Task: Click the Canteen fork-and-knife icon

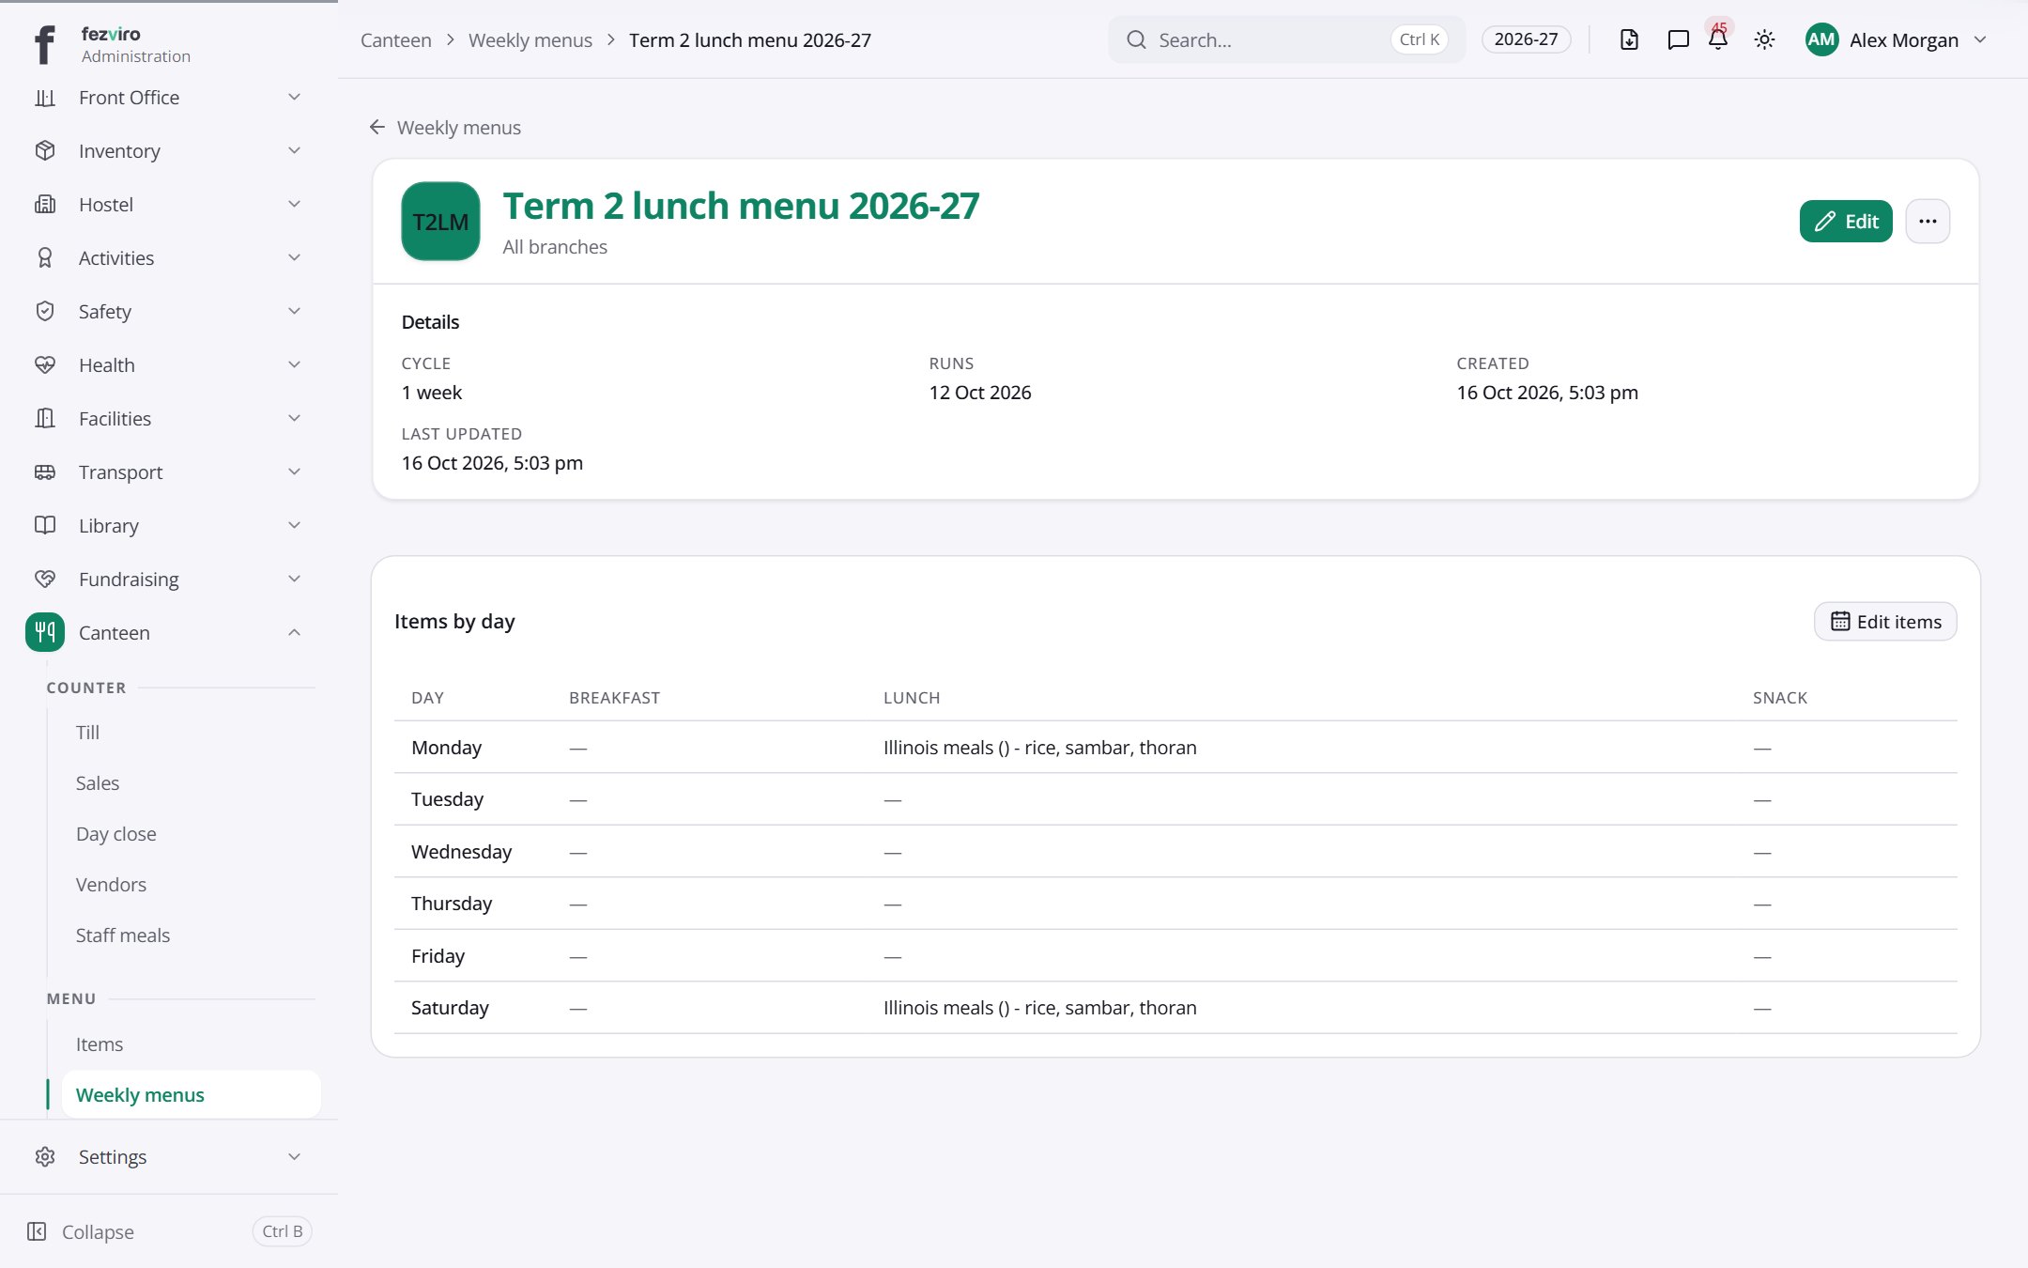Action: 45,633
